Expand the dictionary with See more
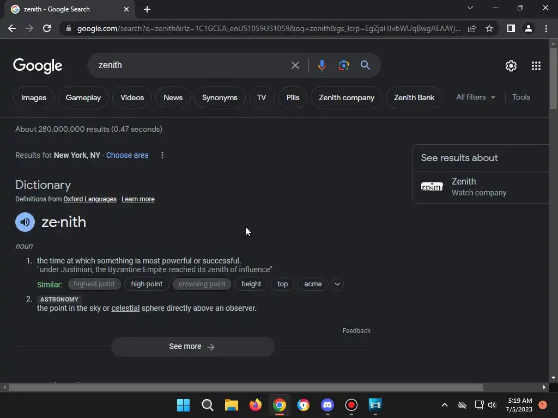Viewport: 558px width, 418px height. tap(192, 347)
